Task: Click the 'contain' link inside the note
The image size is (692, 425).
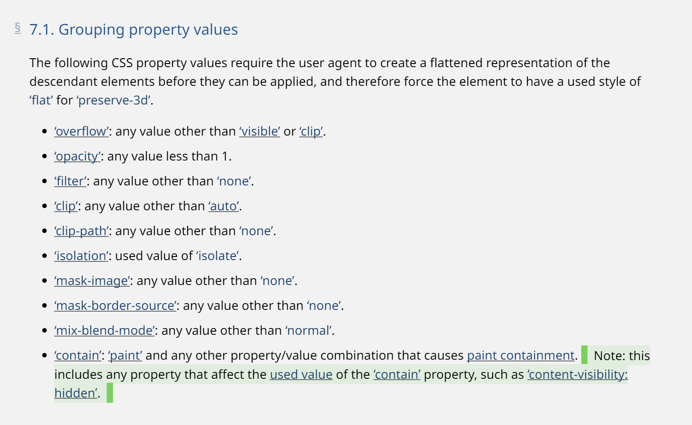Action: pos(397,375)
